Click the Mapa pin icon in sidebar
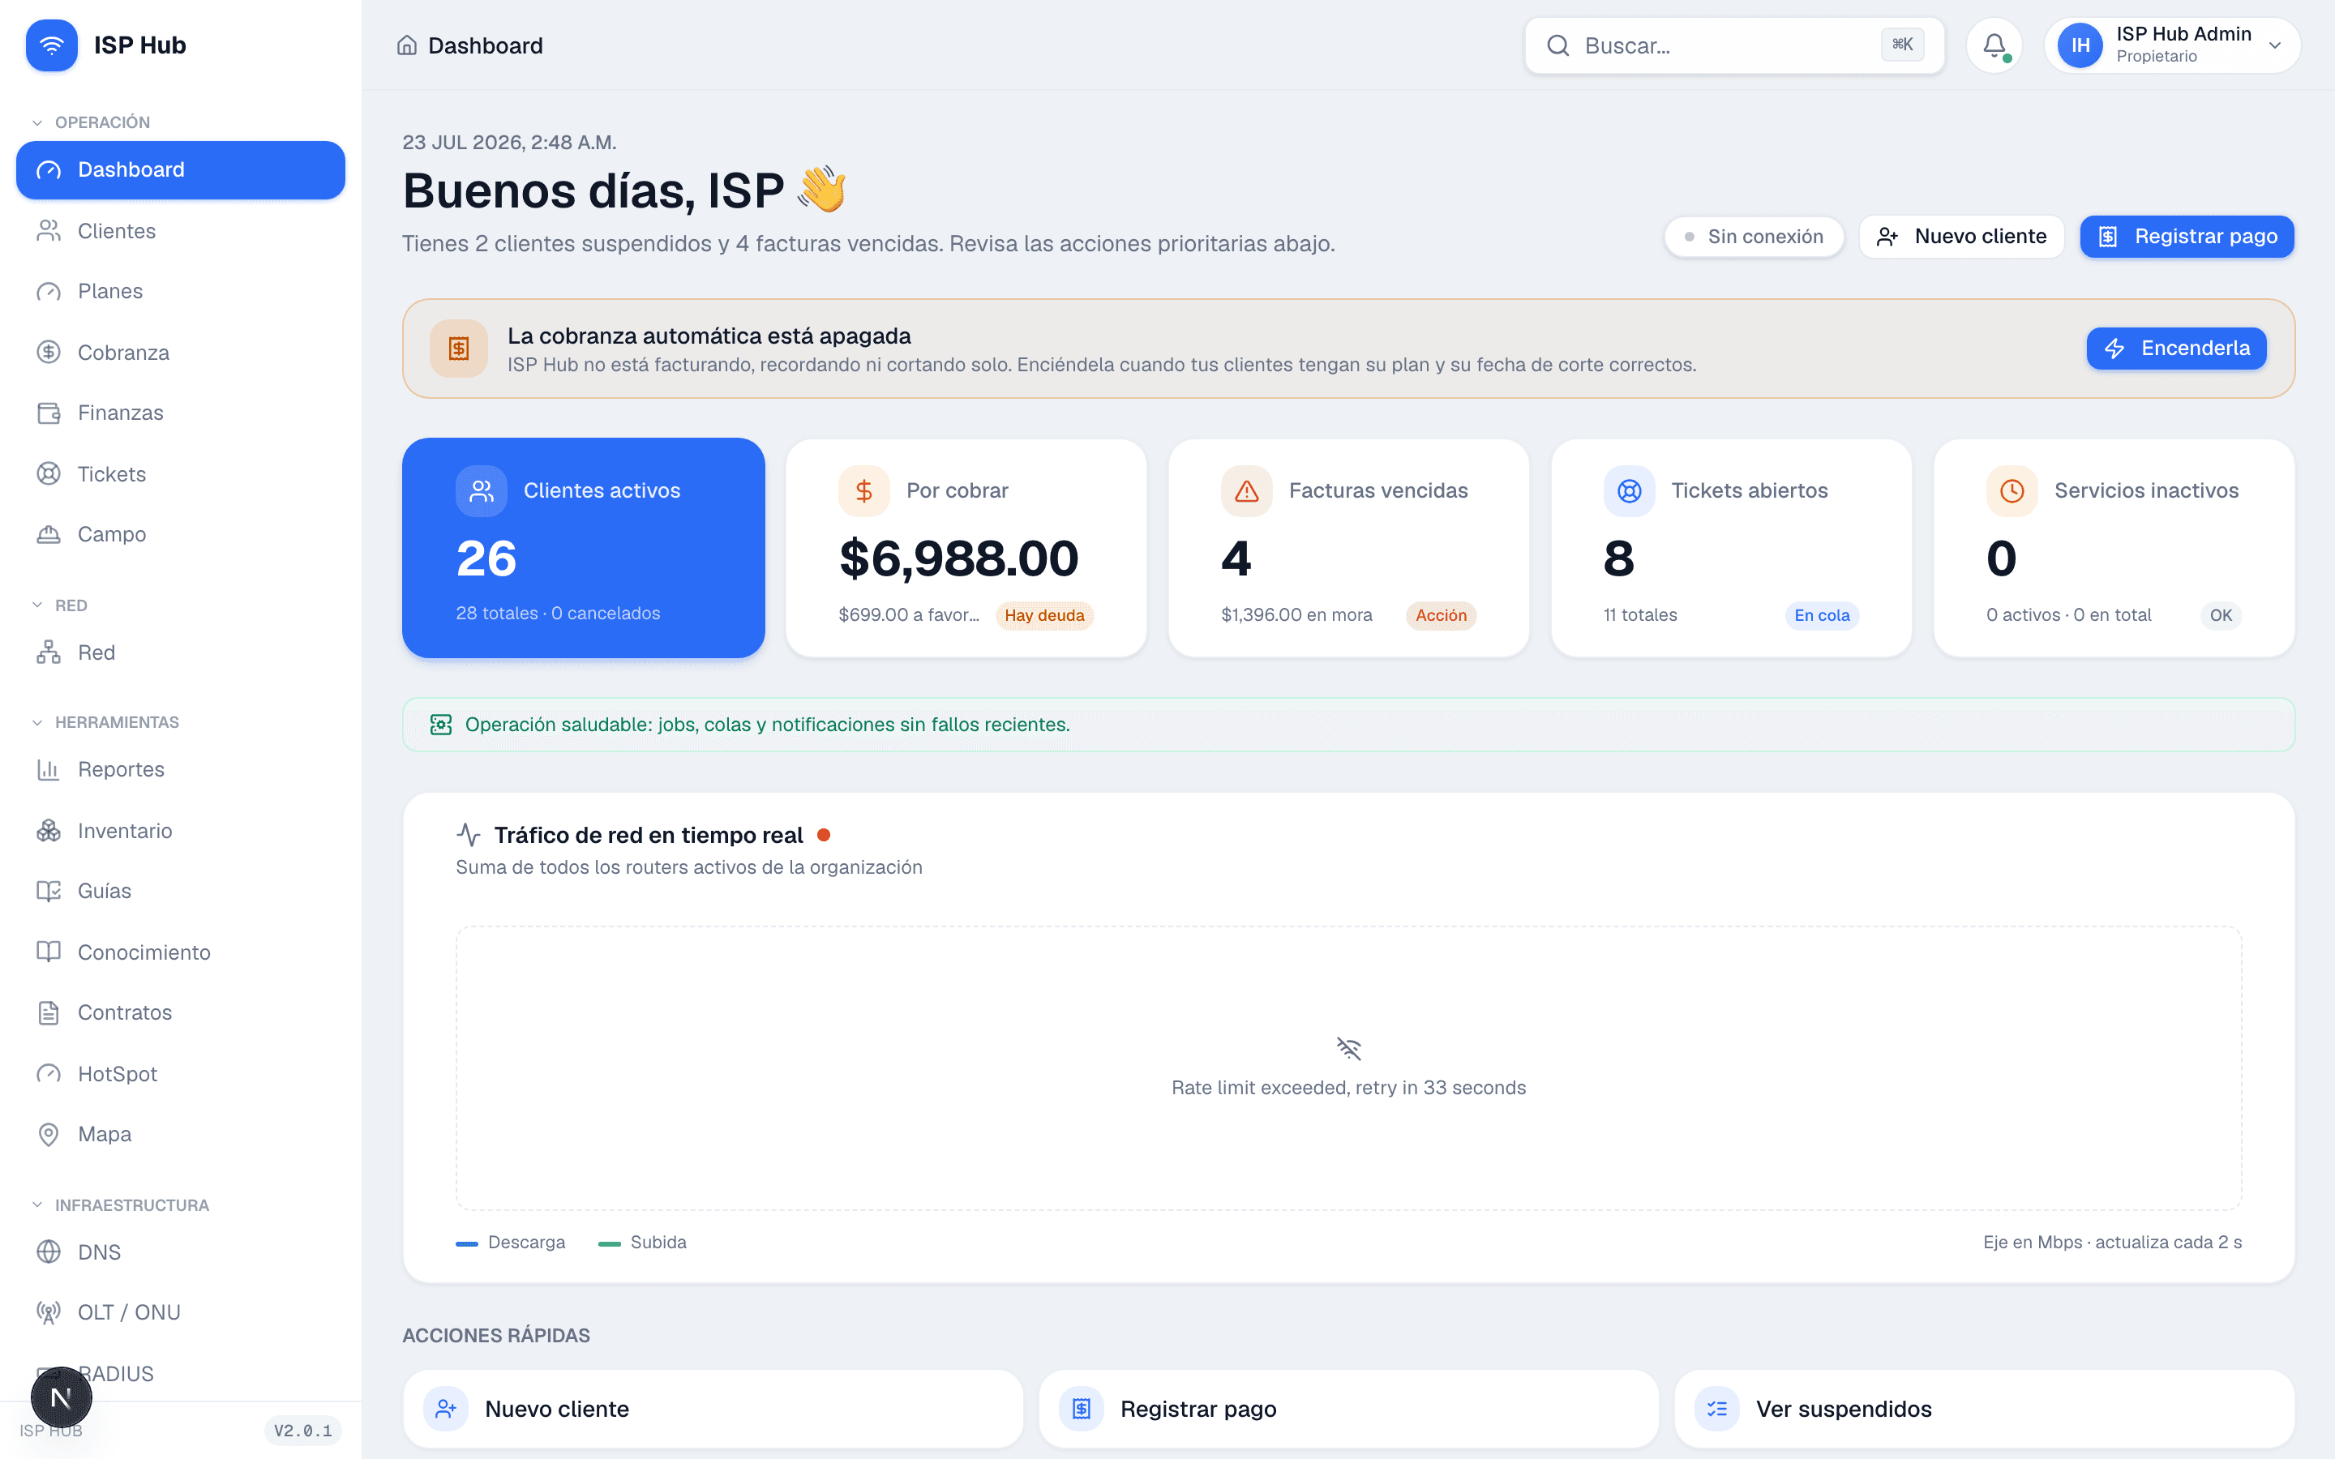 pos(49,1134)
